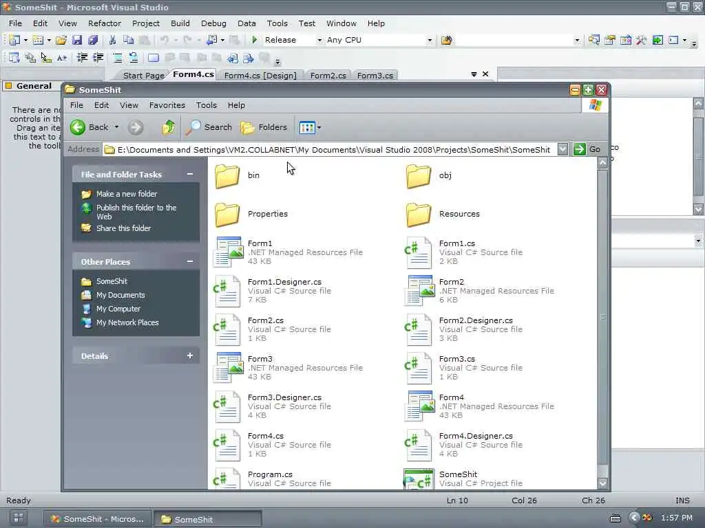Viewport: 705px width, 528px height.
Task: Comment out selected lines icon
Action: (117, 58)
